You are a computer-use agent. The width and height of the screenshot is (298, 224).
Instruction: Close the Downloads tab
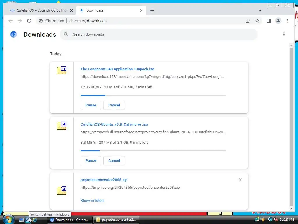141,10
